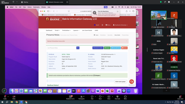Open audio options caret beside Audio
Image resolution: width=185 pixels, height=104 pixels.
8,96
